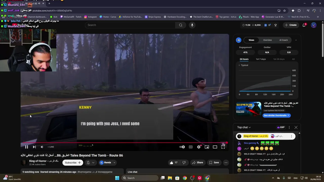Expand more bookmarks chevron
Viewport: 324px width, 182px height.
click(x=318, y=17)
